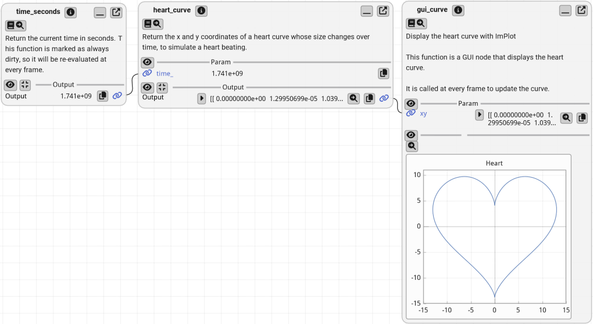The image size is (593, 324).
Task: Show documentation viewer for the gui_curve node
Action: [x=416, y=23]
